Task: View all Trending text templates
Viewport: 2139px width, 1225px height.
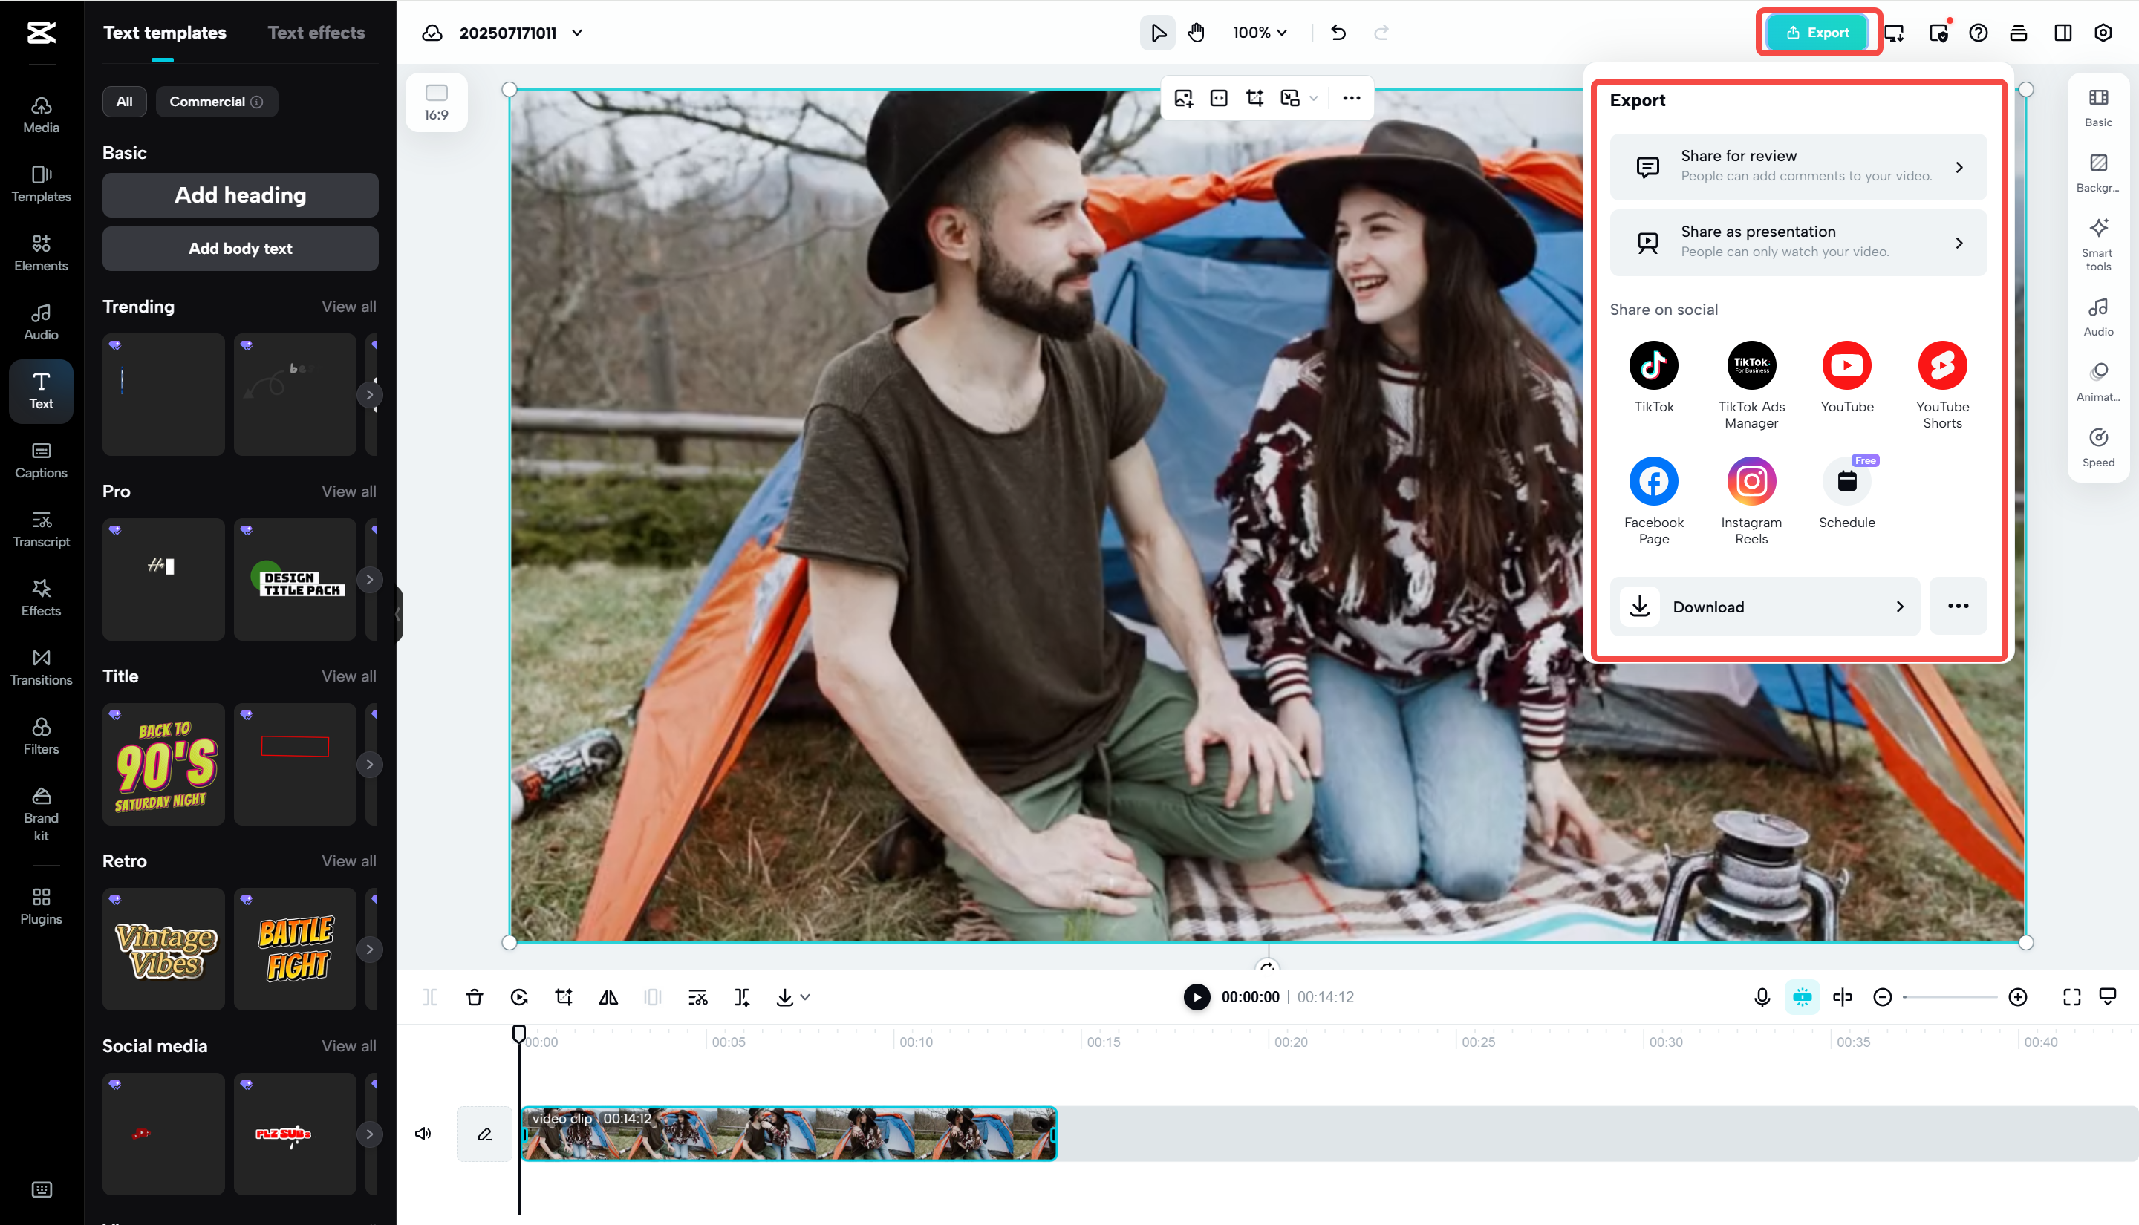Action: click(x=348, y=306)
